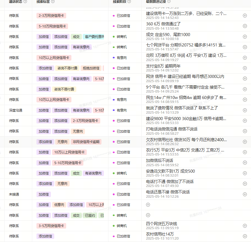This screenshot has width=251, height=242.
Task: Click help icon beside 通话状态 header
Action: 25,2
